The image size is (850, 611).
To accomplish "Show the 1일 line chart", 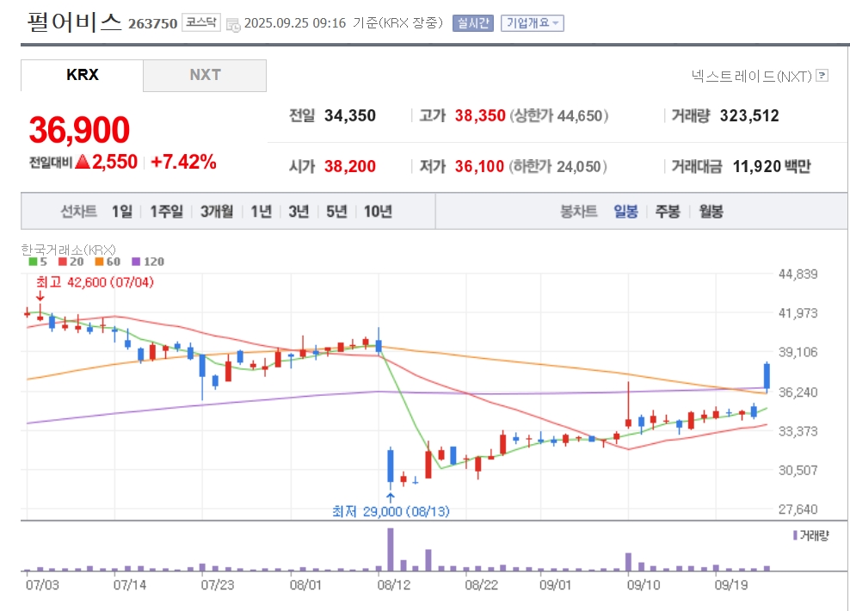I will coord(122,212).
